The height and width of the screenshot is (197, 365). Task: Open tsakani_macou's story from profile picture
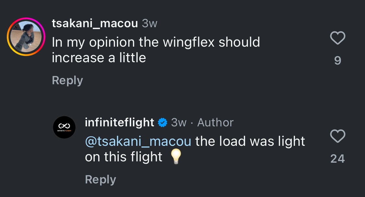[26, 37]
